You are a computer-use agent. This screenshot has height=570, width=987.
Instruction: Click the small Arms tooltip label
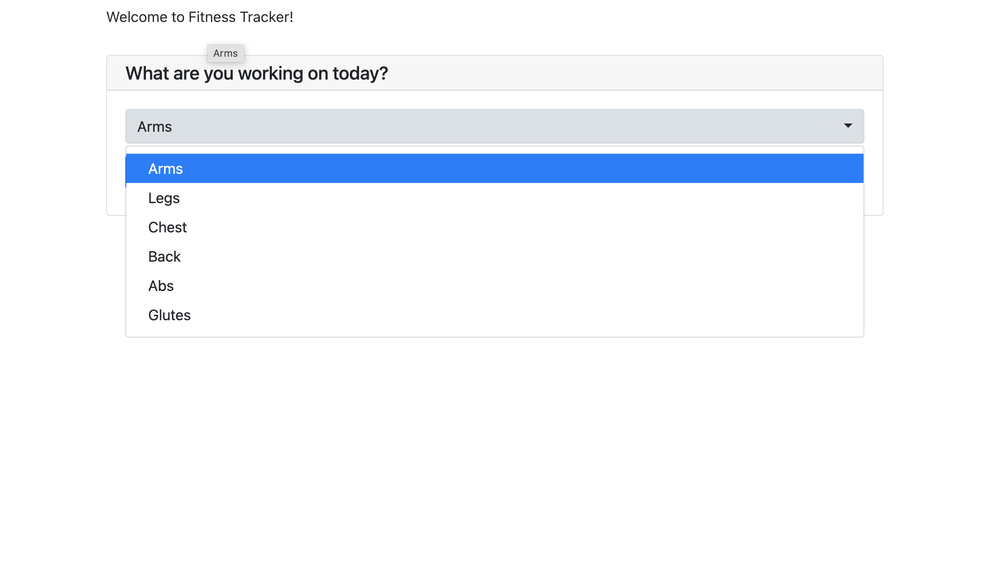[225, 53]
